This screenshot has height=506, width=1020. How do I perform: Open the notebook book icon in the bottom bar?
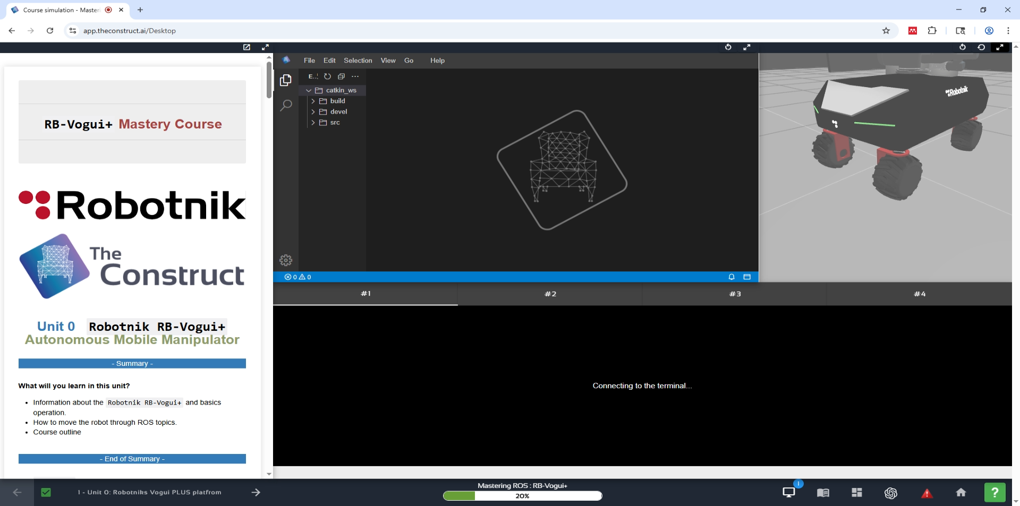tap(823, 493)
